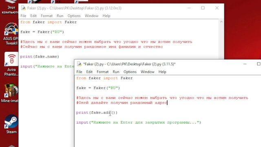
Task: Click scrollbar up arrow in back window
Action: click(221, 22)
